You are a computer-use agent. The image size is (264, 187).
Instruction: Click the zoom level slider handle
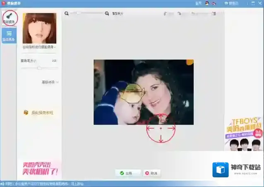click(x=78, y=14)
